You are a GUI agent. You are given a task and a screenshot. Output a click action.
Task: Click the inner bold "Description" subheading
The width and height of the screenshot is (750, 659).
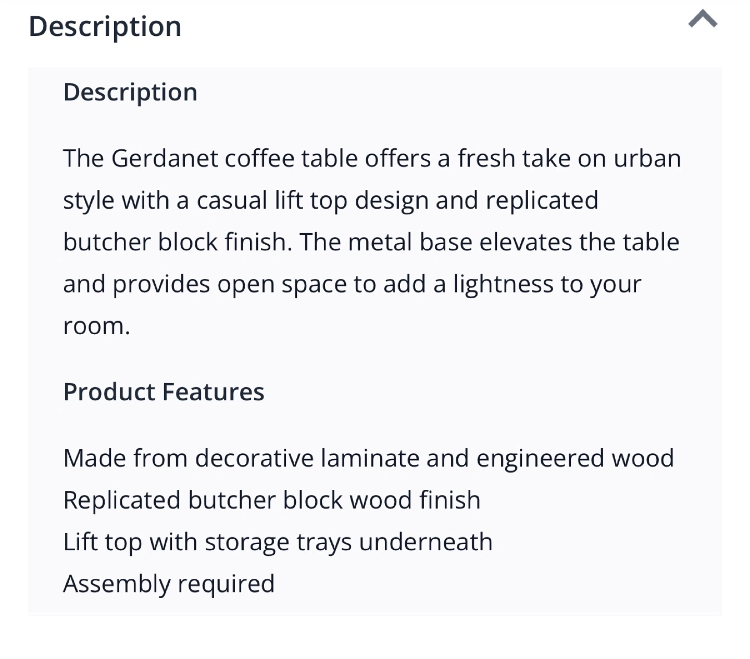coord(130,92)
